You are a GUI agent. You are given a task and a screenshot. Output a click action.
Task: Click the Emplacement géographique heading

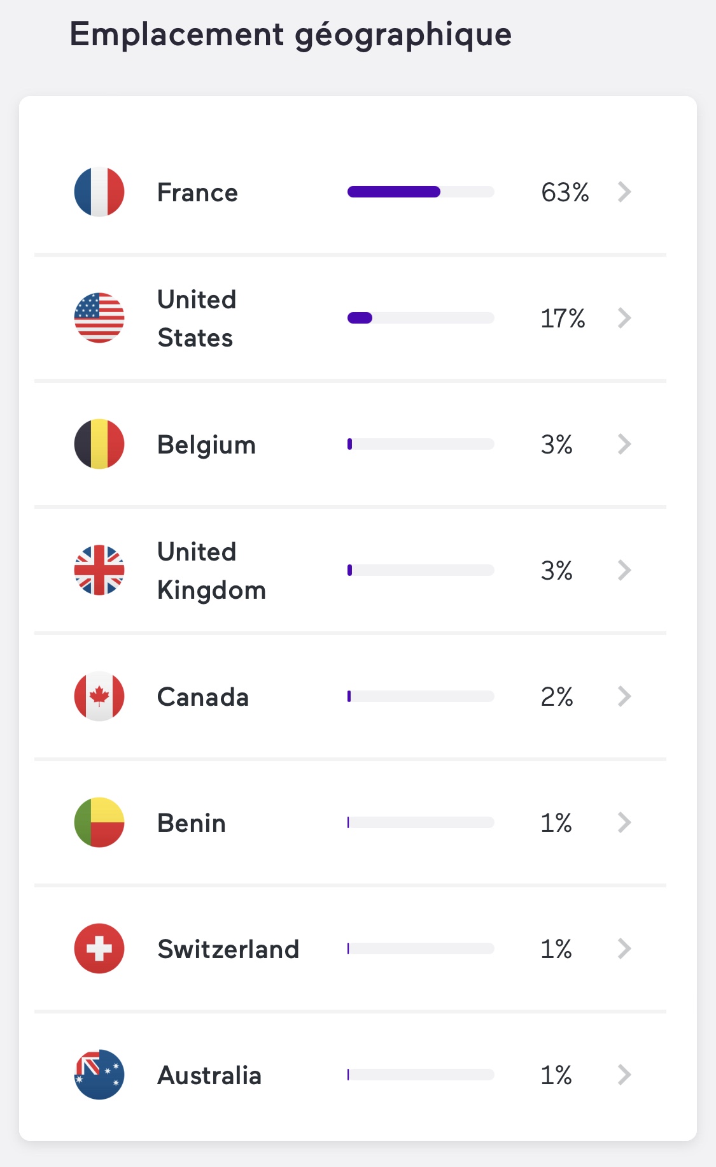point(291,34)
